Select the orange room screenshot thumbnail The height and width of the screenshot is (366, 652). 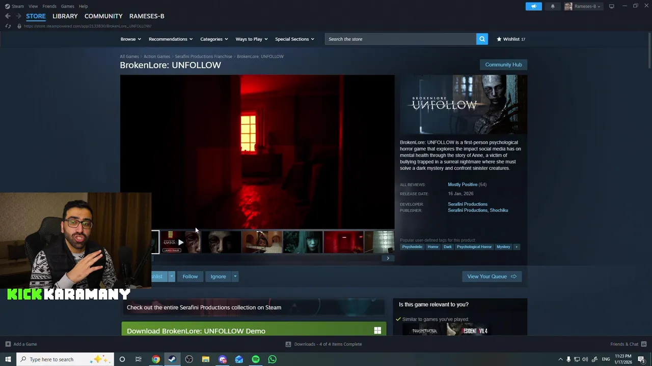point(262,242)
